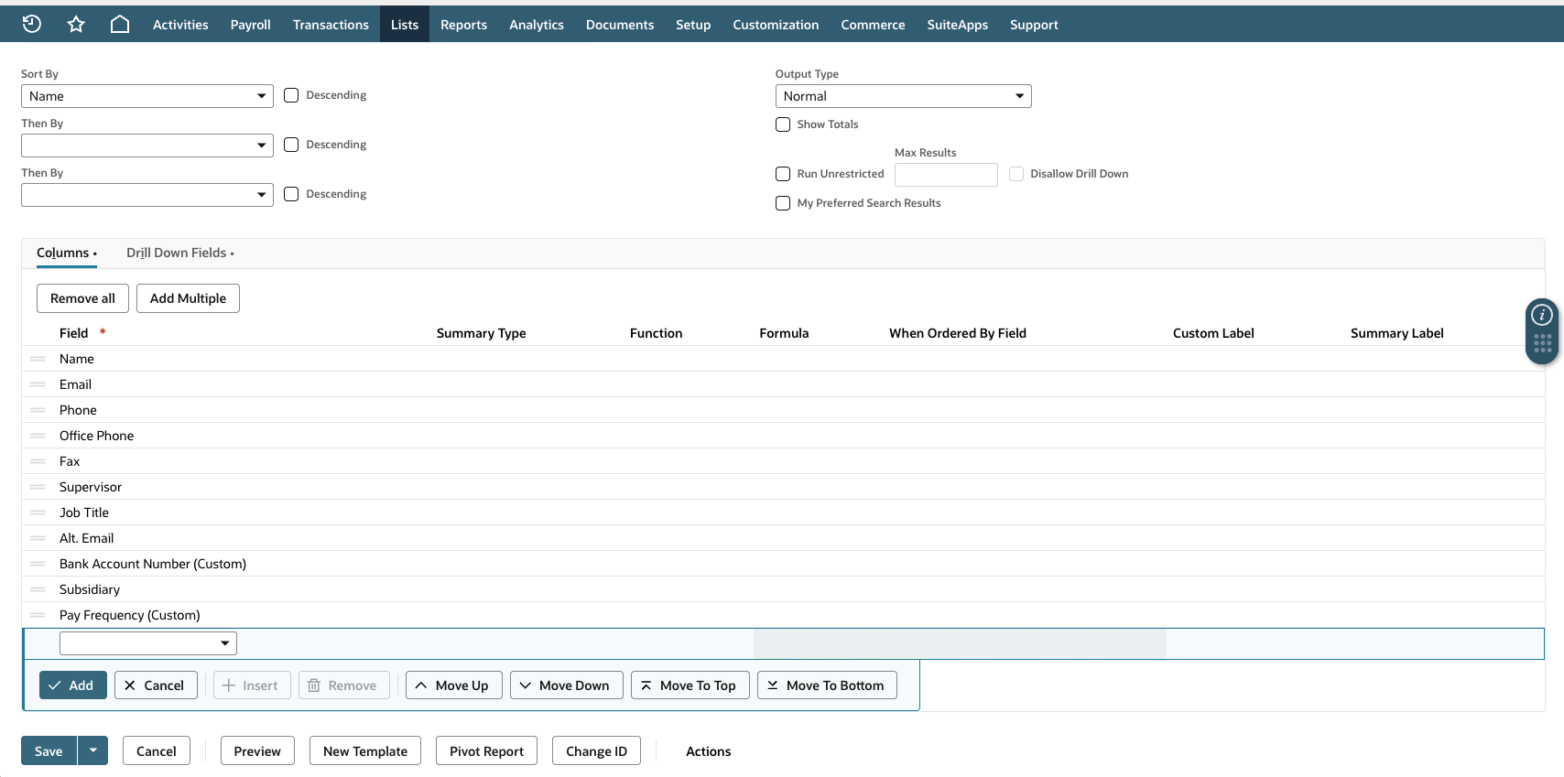Grab the drag handle for Bank Account Number row
The height and width of the screenshot is (777, 1564).
point(38,564)
